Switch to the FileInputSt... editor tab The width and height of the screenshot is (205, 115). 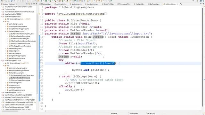point(139,4)
